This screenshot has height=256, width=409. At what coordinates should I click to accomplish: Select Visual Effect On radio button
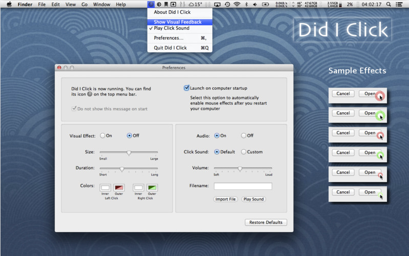pos(103,136)
